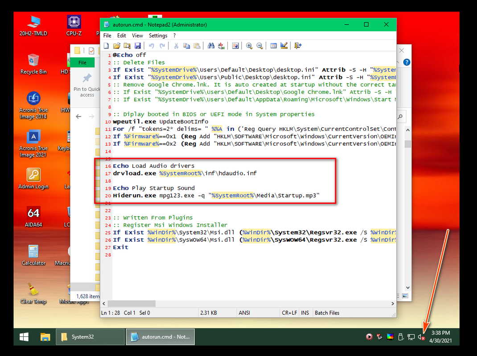Click the right scroll arrow in Notepad2
The image size is (477, 356).
(x=392, y=303)
